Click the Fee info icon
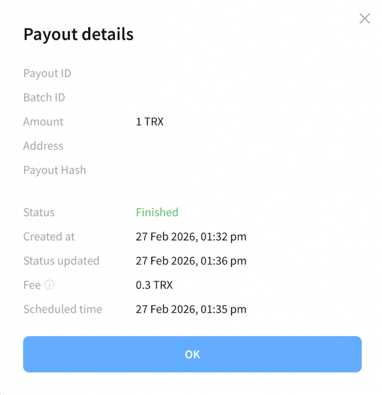The width and height of the screenshot is (382, 395). [49, 285]
